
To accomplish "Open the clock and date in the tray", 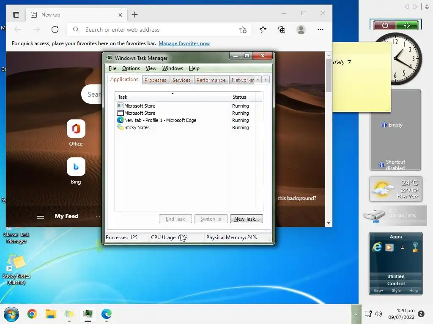I will click(402, 314).
